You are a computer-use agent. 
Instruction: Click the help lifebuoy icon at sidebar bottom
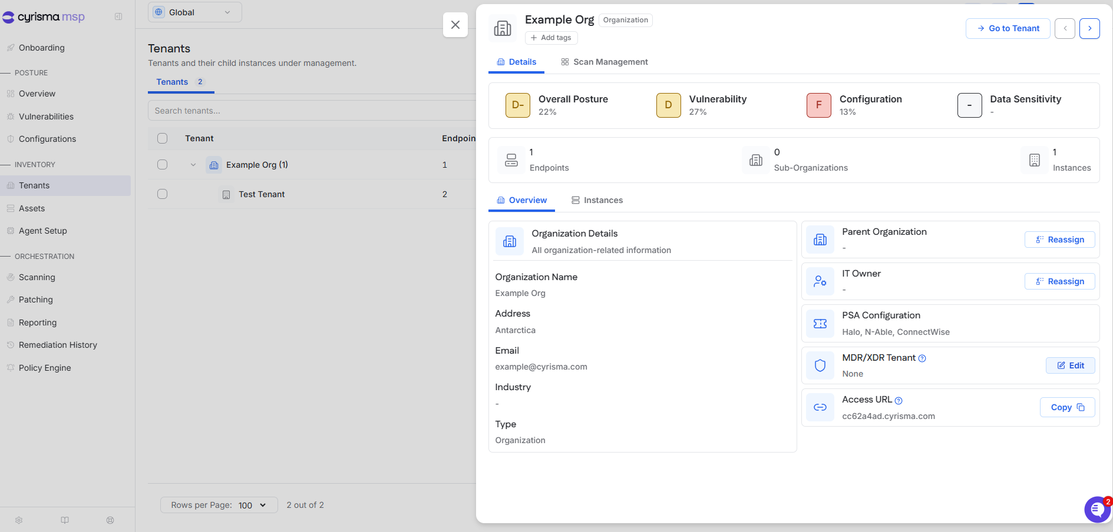tap(110, 520)
